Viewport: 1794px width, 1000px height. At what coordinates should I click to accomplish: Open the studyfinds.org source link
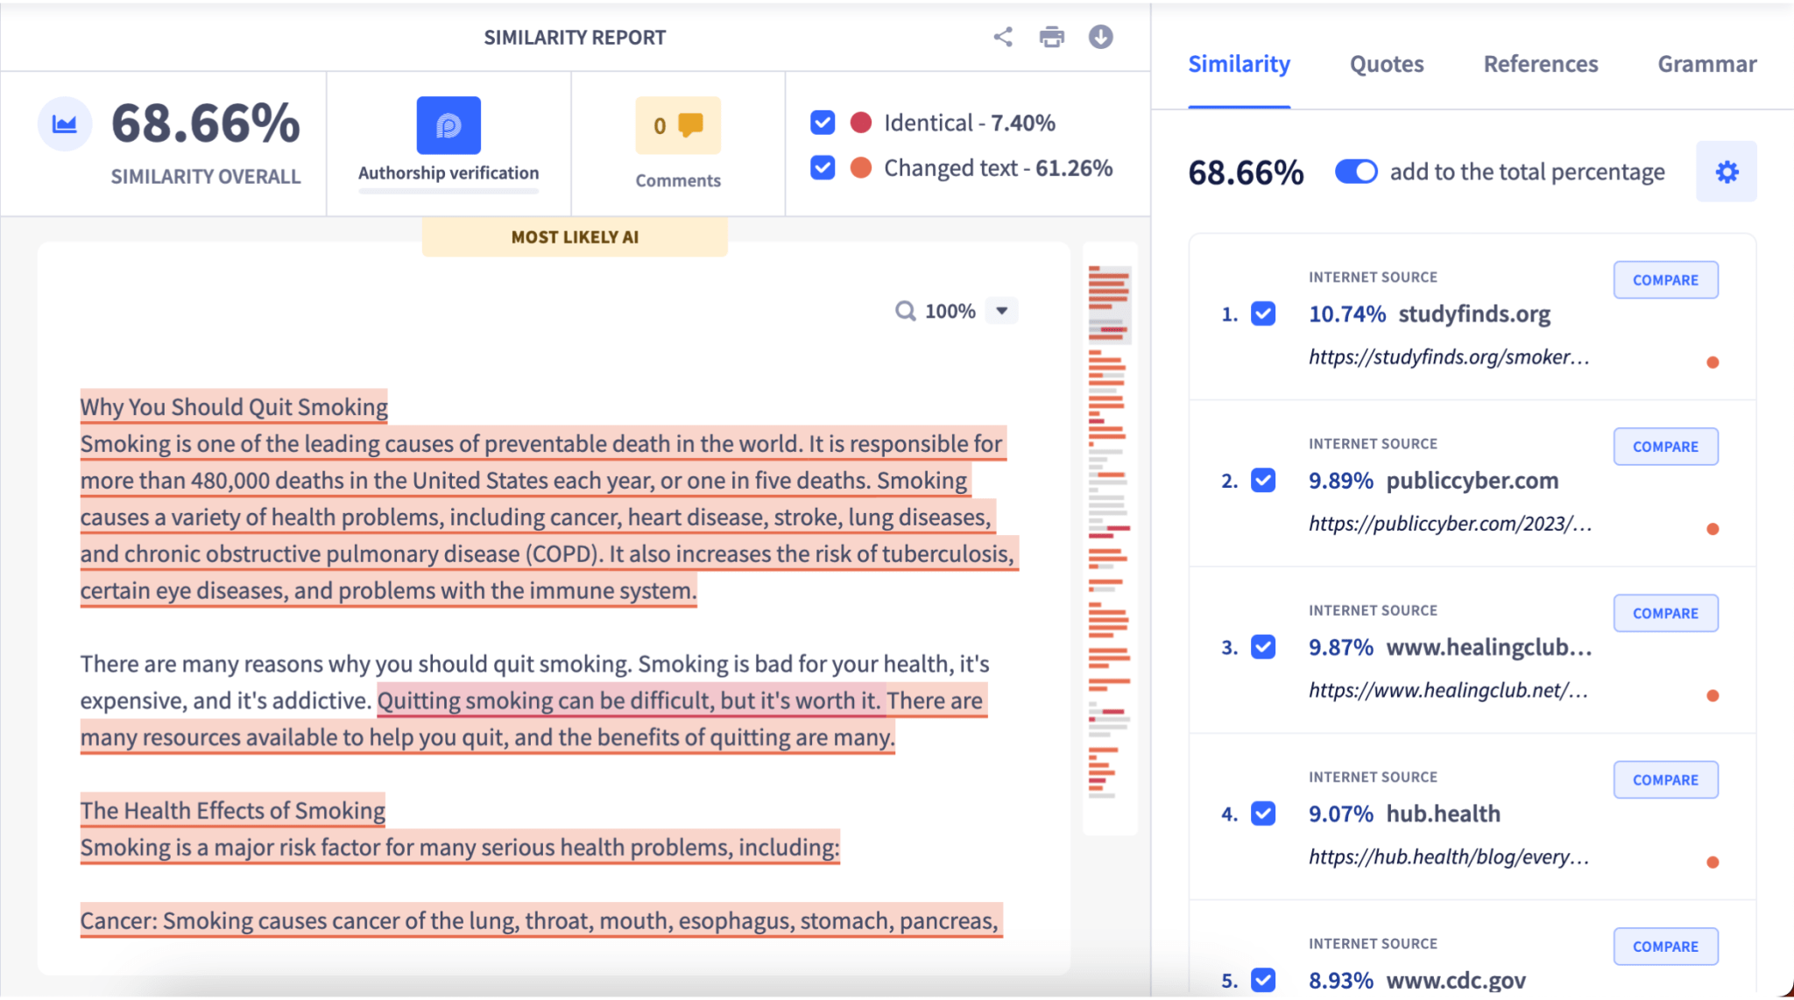pos(1448,357)
